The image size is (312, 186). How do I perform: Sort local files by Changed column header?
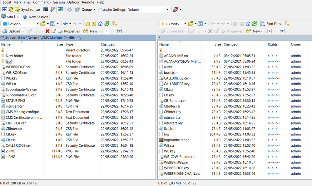[x=121, y=44]
